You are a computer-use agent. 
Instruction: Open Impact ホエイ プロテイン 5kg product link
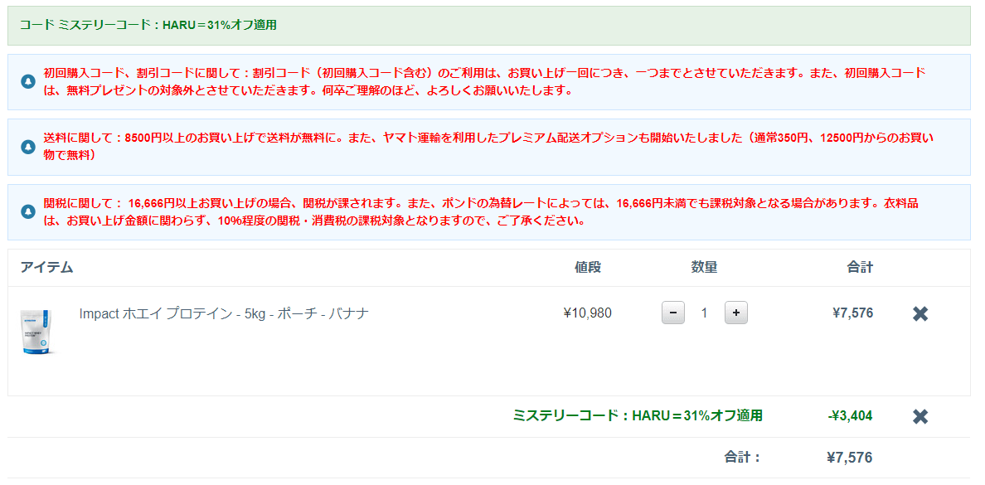[x=224, y=313]
